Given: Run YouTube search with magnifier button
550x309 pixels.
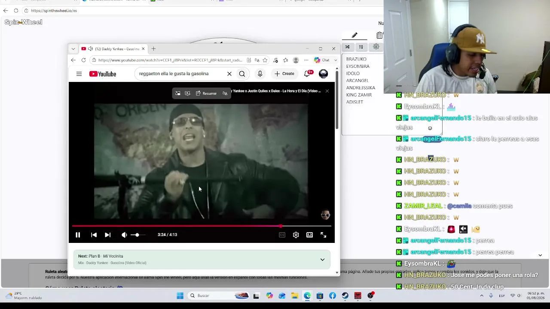Looking at the screenshot, I should (242, 74).
